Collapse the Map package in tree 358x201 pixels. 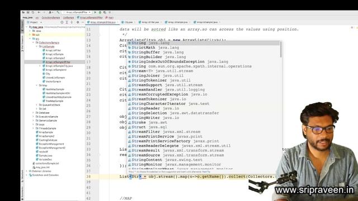tap(37, 85)
